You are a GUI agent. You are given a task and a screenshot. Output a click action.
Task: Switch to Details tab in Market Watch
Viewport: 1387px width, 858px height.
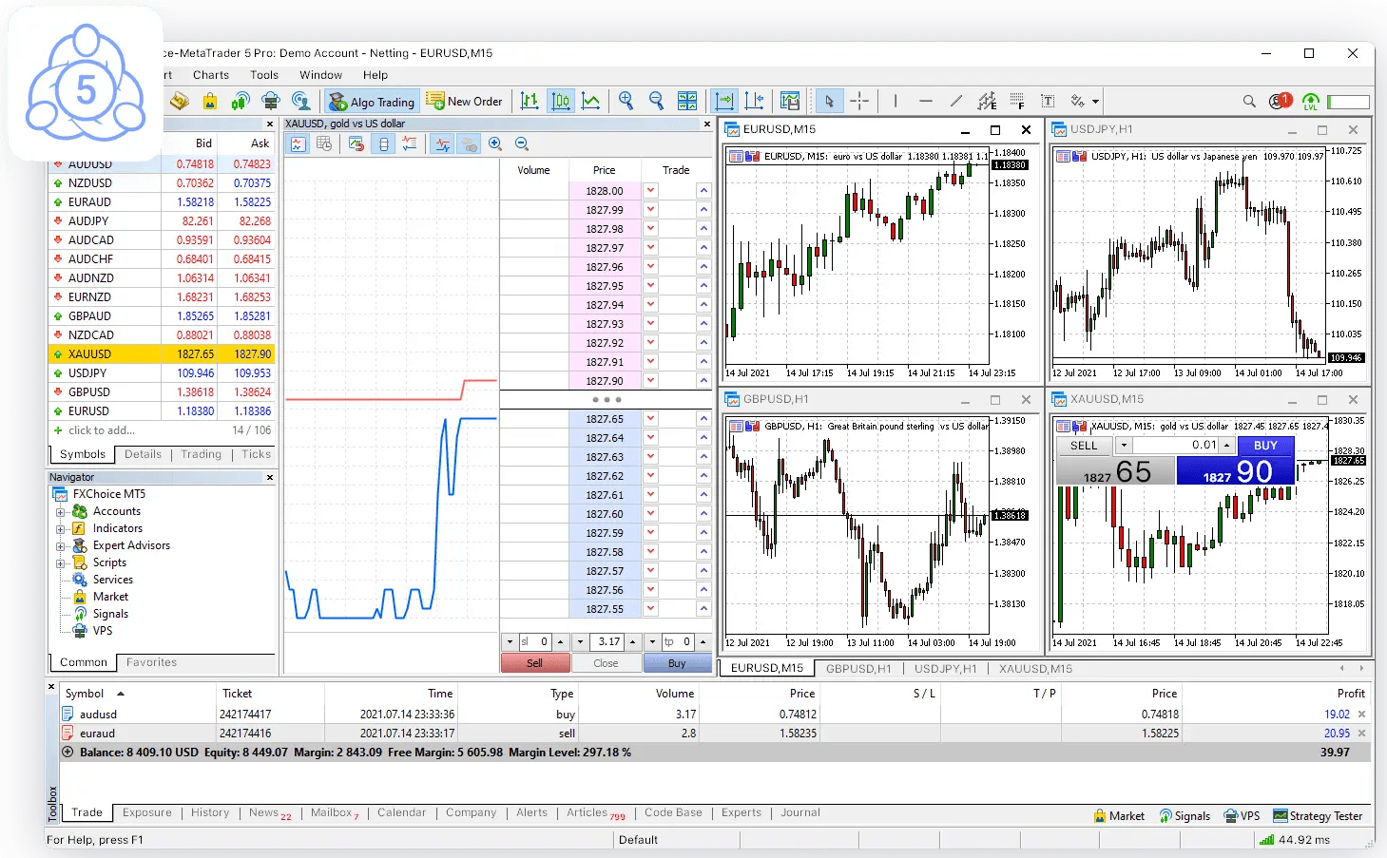click(x=143, y=454)
